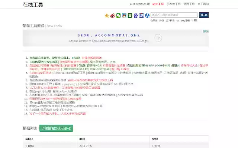
Task: Click the 汉字拼音 hot keyword link
Action: 170,20
